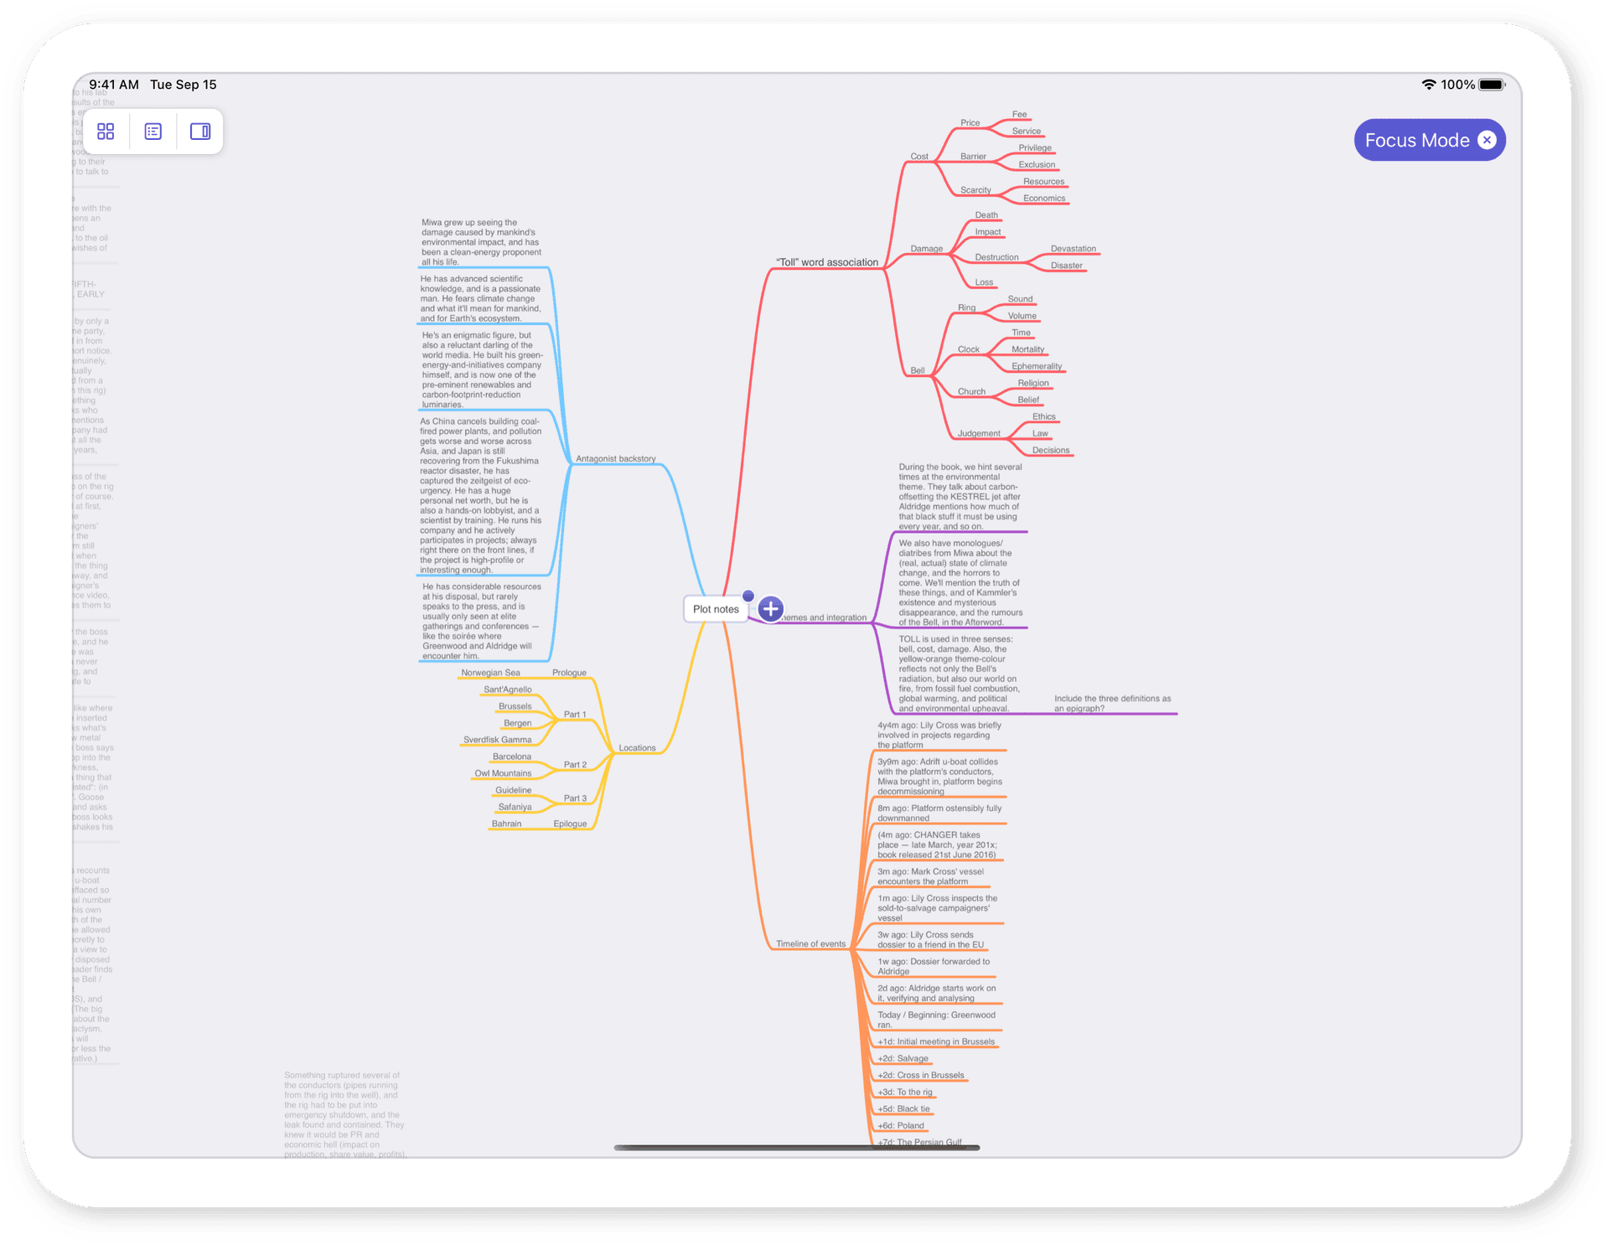Select the "+2d: Salvage" timeline node
The image size is (1609, 1245).
[x=903, y=1058]
